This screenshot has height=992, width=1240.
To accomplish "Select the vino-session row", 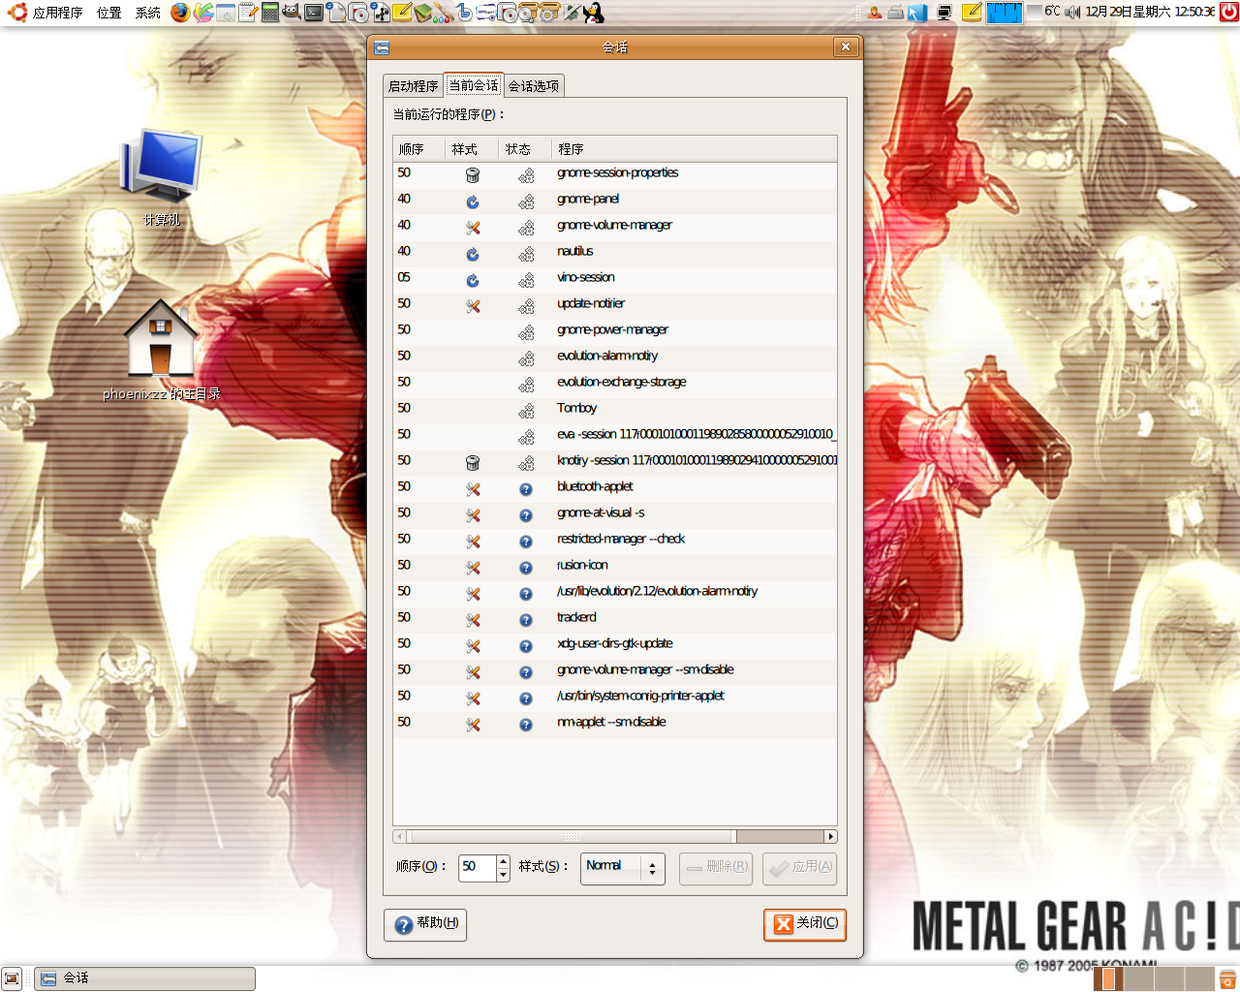I will [615, 278].
